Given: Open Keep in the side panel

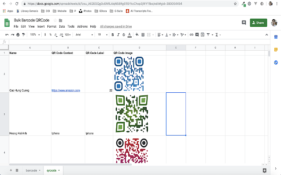Looking at the screenshot, I should pos(276,49).
